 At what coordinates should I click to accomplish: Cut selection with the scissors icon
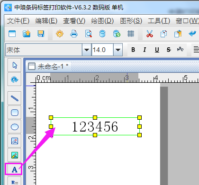(149, 34)
